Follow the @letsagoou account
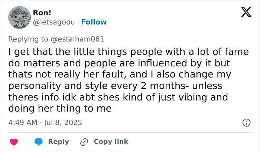 pos(94,22)
